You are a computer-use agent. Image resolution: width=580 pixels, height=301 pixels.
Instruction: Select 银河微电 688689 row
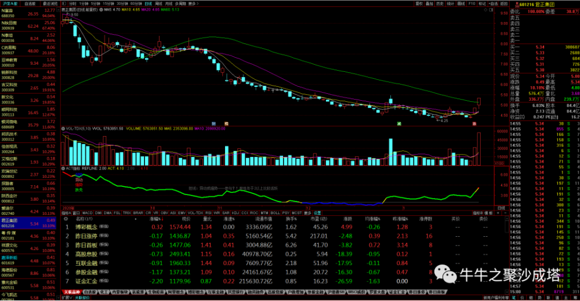coord(28,124)
